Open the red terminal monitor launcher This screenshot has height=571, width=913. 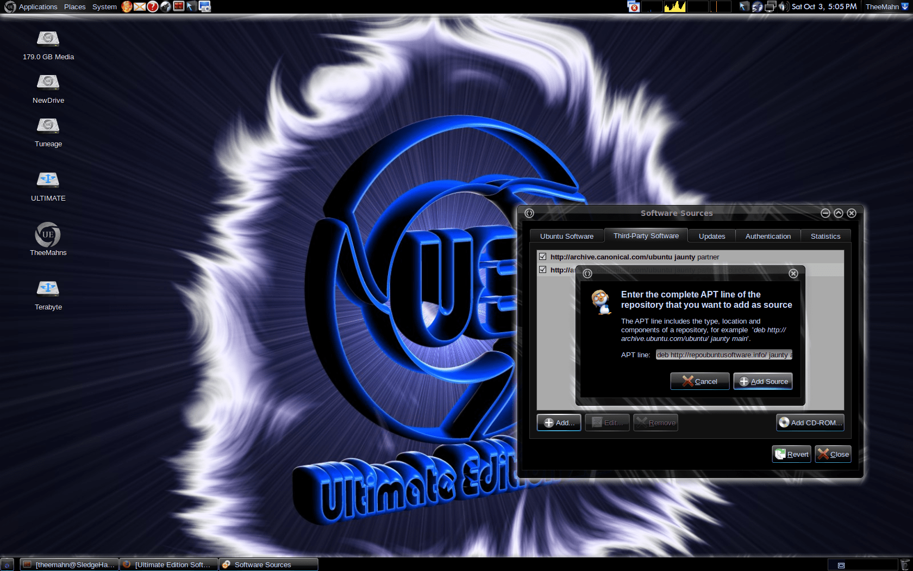[x=179, y=7]
